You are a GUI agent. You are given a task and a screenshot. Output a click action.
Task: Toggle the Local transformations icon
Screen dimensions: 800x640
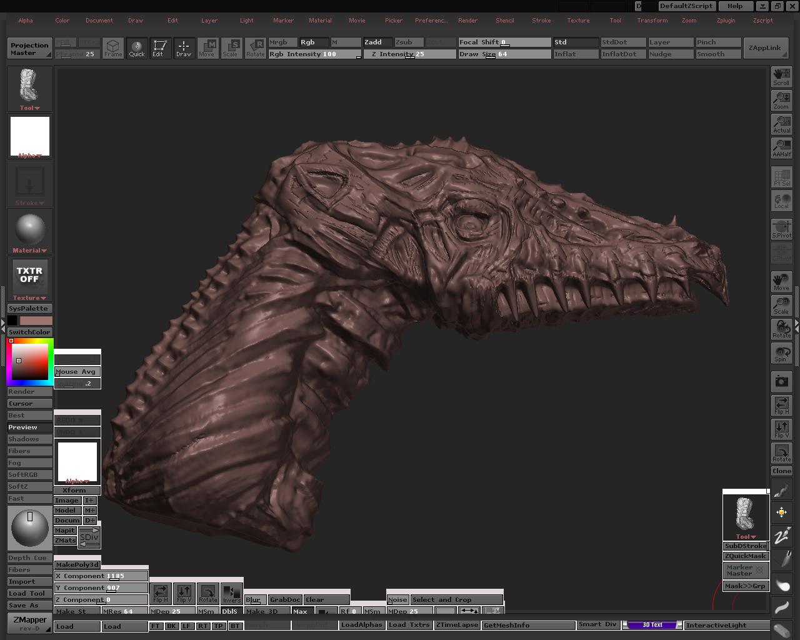pos(781,201)
